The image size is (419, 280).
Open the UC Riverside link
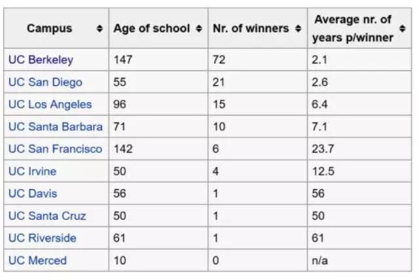click(42, 238)
